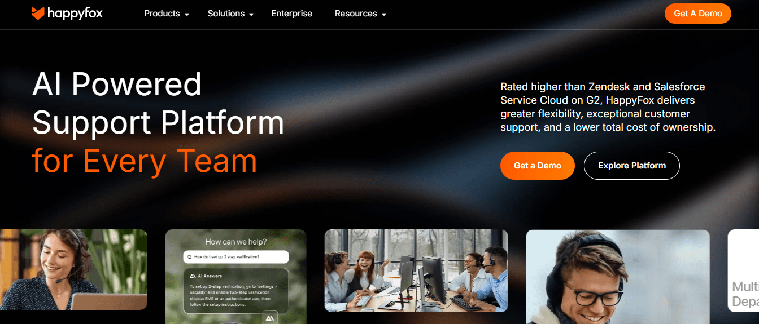Click the AI Answers logo icon
This screenshot has width=759, height=324.
[193, 276]
